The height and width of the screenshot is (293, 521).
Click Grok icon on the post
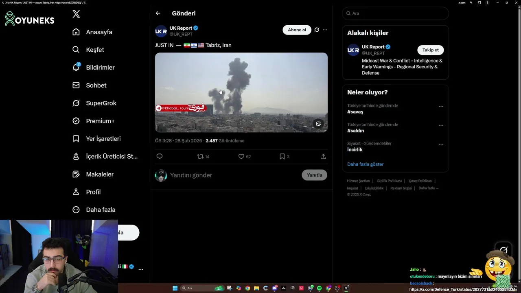(x=317, y=30)
